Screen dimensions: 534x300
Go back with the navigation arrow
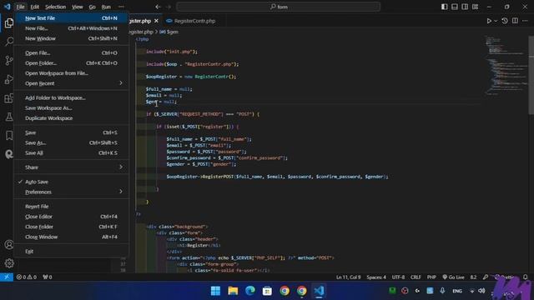158,7
